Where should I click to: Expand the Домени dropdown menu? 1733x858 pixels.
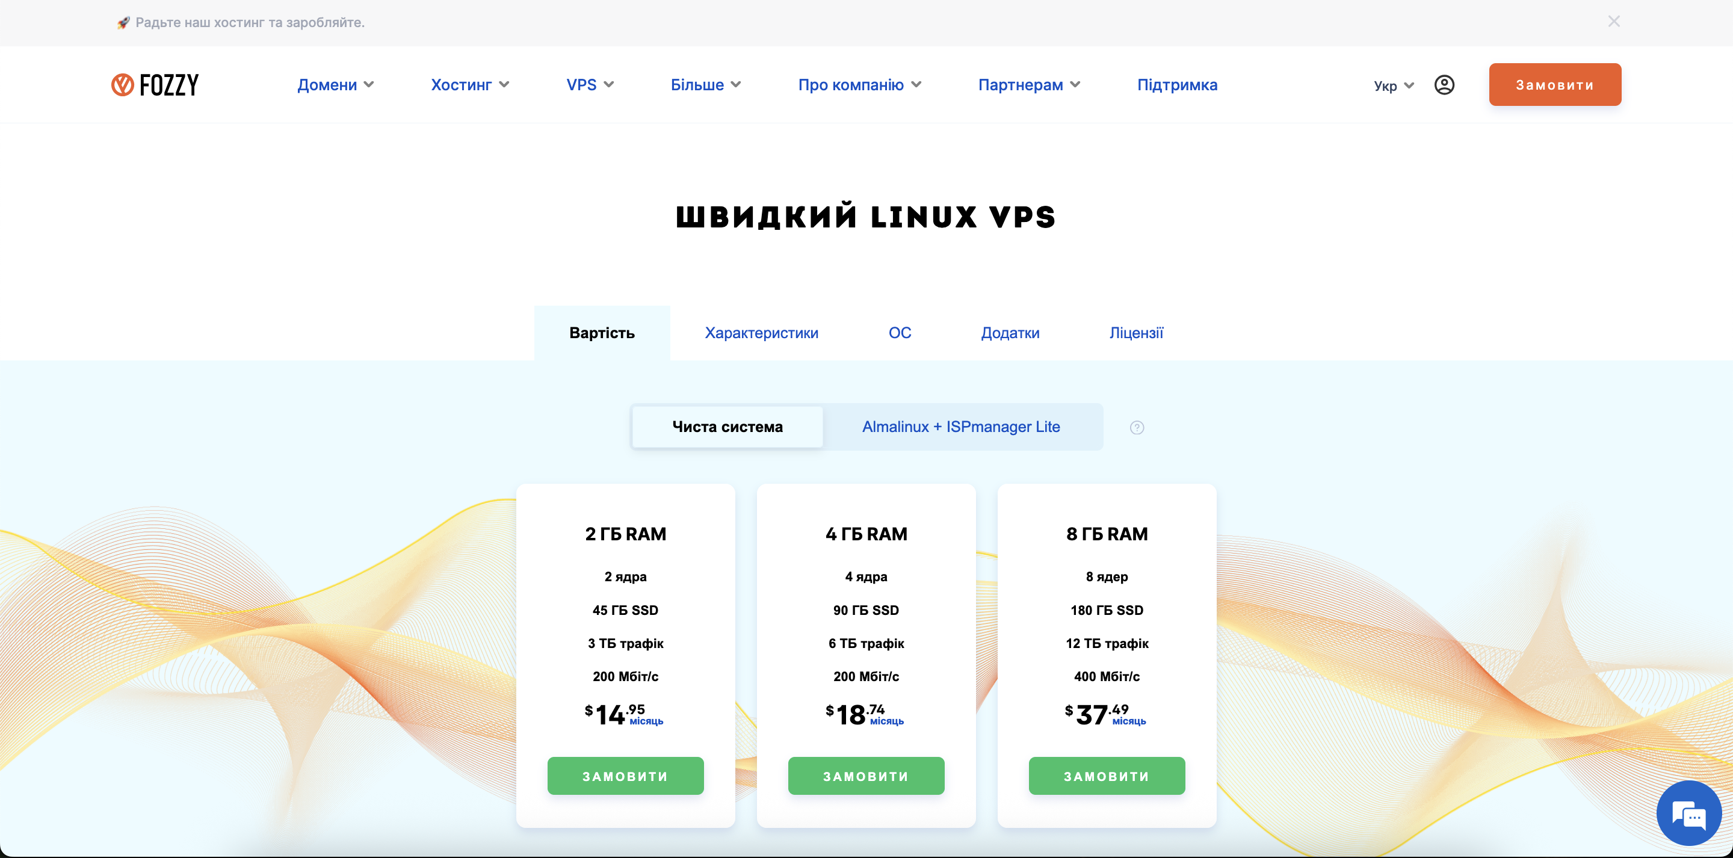point(335,85)
